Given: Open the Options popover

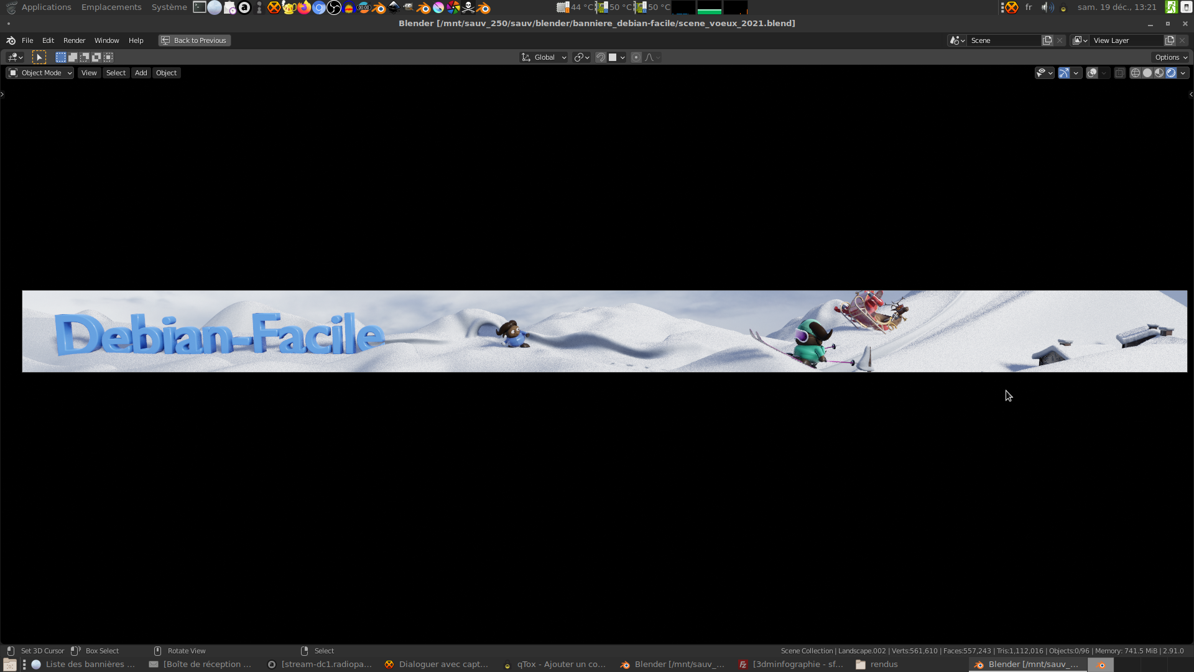Looking at the screenshot, I should [1171, 57].
